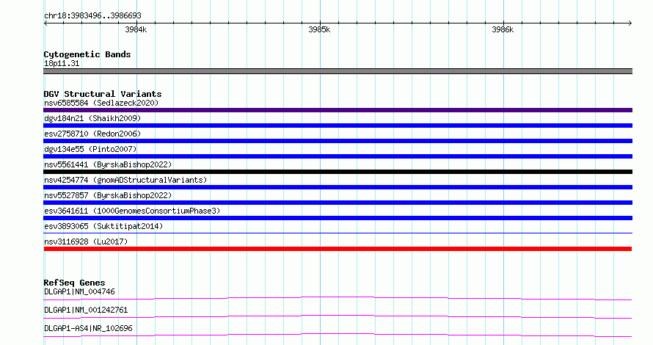Select the black nsv5561441 variant bar
Image resolution: width=653 pixels, height=345 pixels.
338,172
